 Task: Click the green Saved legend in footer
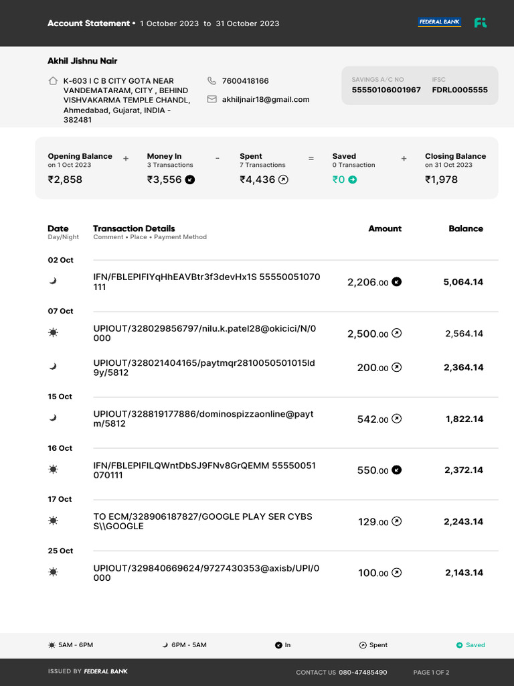pyautogui.click(x=471, y=645)
